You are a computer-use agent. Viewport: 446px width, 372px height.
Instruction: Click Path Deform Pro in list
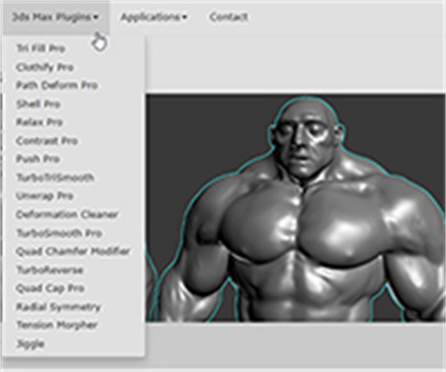tap(57, 86)
